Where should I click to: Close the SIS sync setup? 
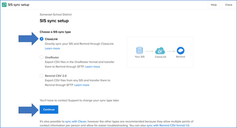(229, 5)
